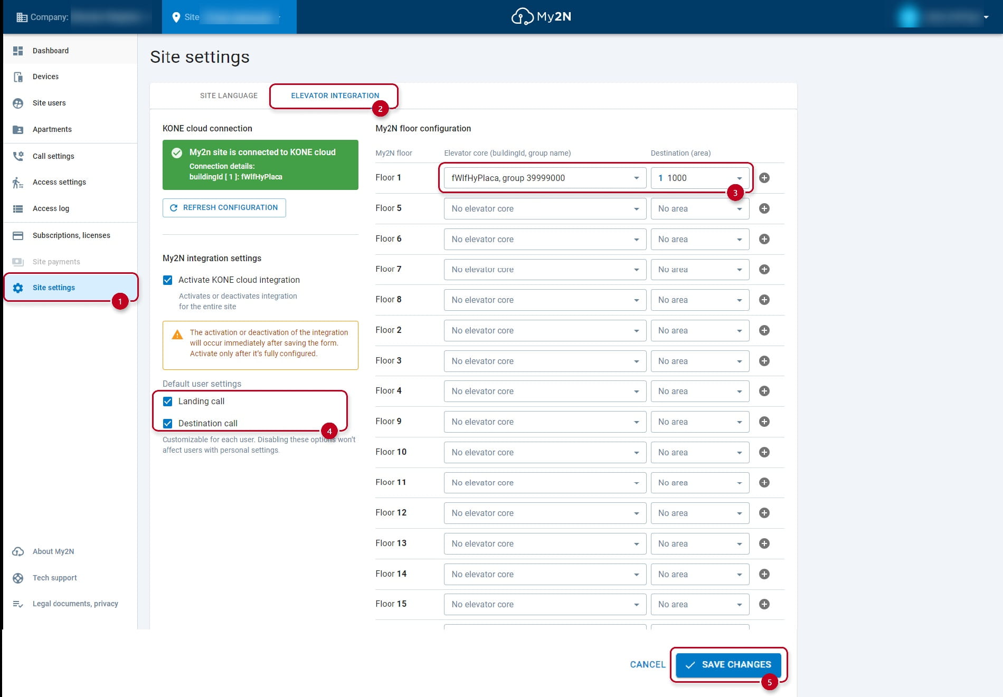The image size is (1003, 697).
Task: Uncheck the Landing call checkbox
Action: (x=168, y=402)
